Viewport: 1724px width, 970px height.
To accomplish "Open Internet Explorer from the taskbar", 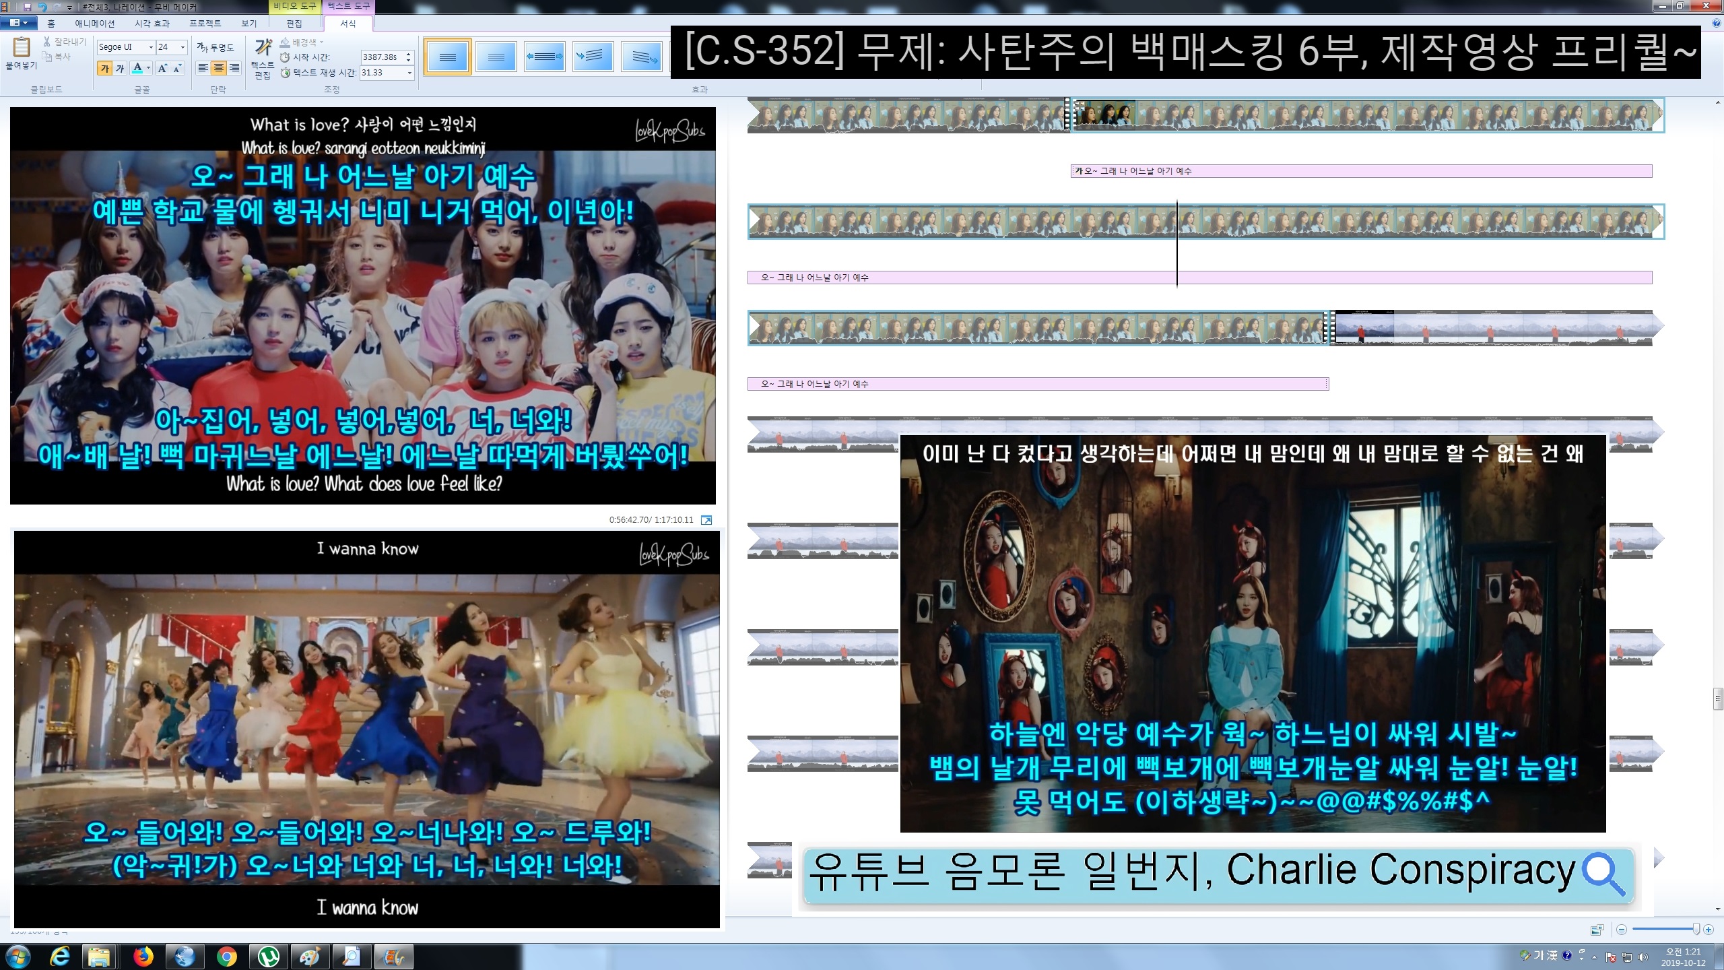I will click(x=59, y=956).
